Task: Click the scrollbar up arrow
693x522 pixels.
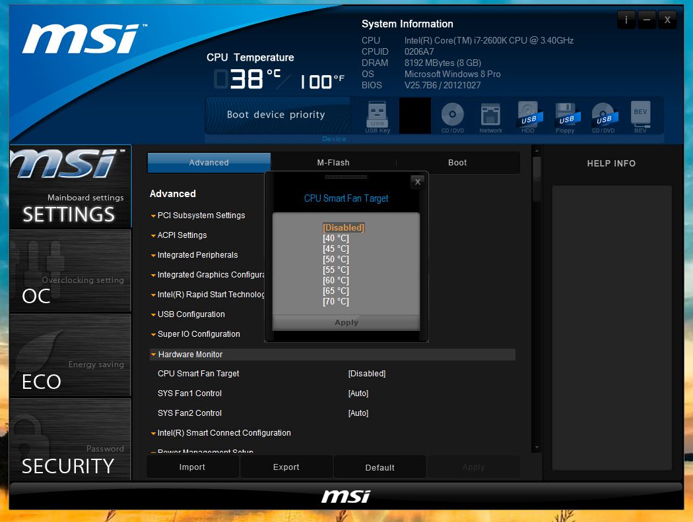Action: click(x=537, y=150)
